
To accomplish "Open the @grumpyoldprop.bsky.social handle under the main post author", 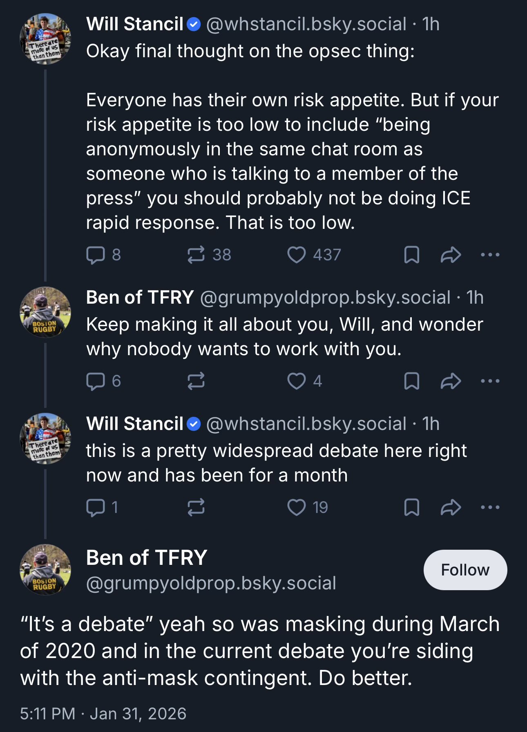I will pyautogui.click(x=211, y=583).
